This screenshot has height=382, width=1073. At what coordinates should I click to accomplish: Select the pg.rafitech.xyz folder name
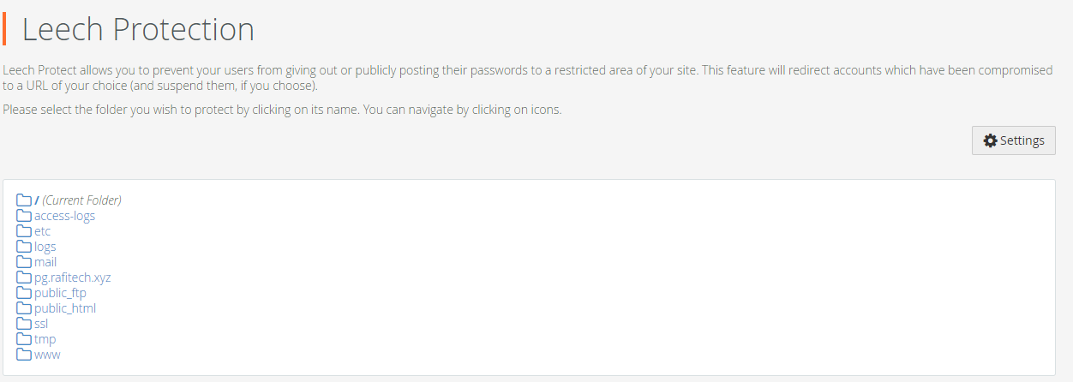72,278
